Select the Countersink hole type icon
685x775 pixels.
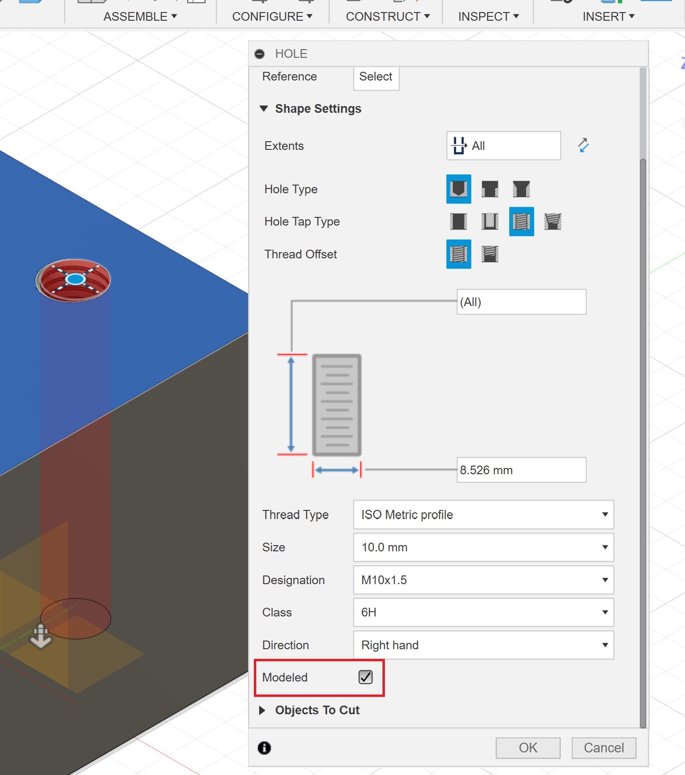pos(521,189)
